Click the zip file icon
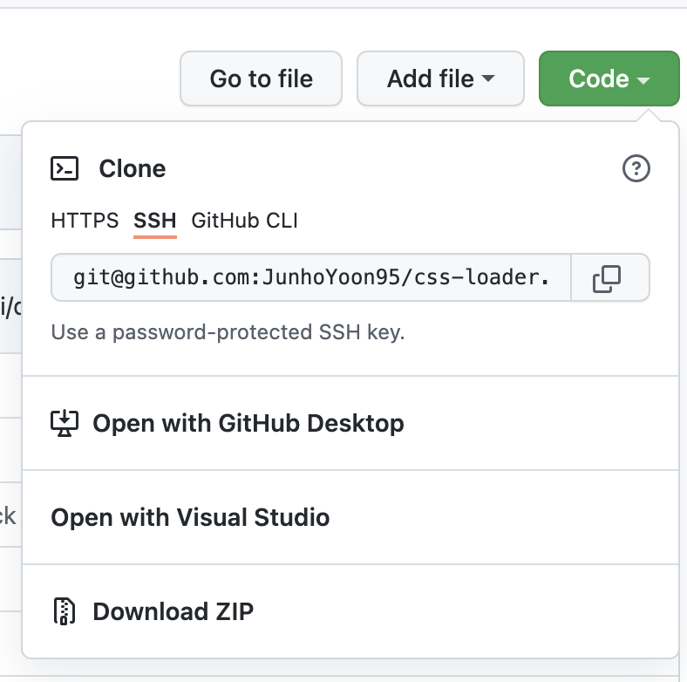 (65, 611)
